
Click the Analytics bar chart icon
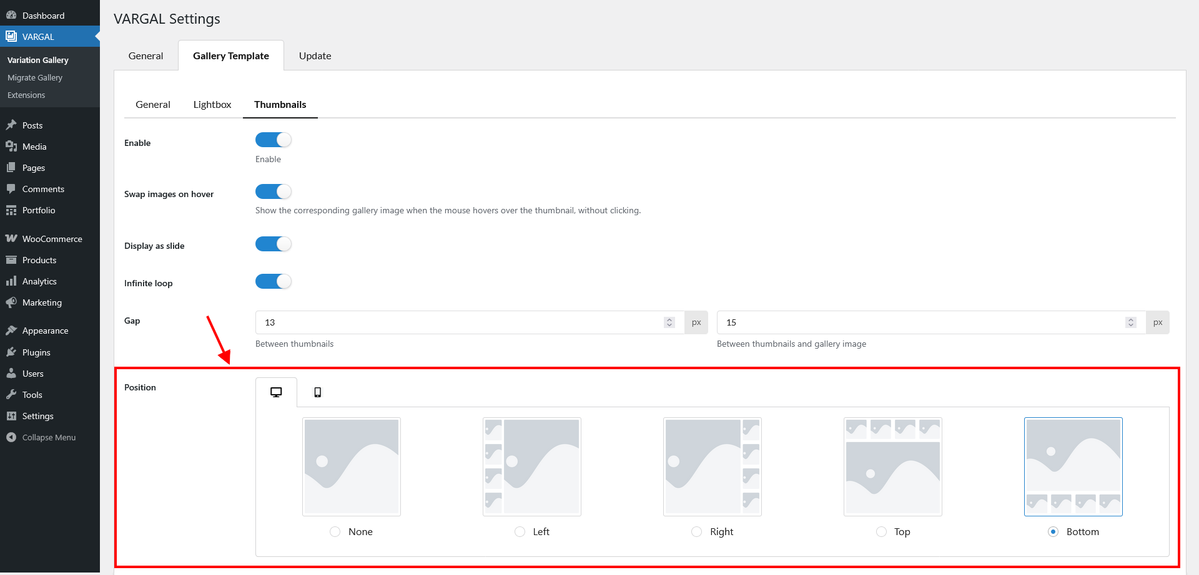pos(11,281)
